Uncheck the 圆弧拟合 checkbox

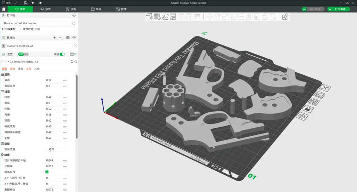47,172
